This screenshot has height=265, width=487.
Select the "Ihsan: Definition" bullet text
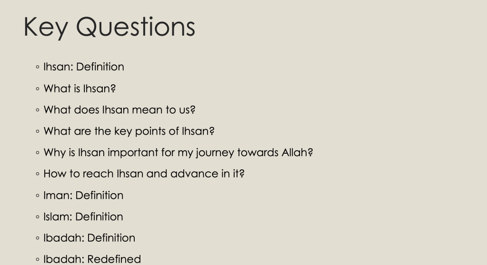pyautogui.click(x=84, y=67)
